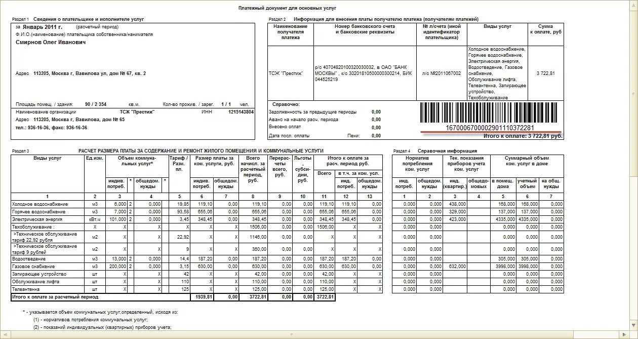The height and width of the screenshot is (339, 638).
Task: Click 'Аванс на начало расч. периода' line
Action: pyautogui.click(x=304, y=120)
